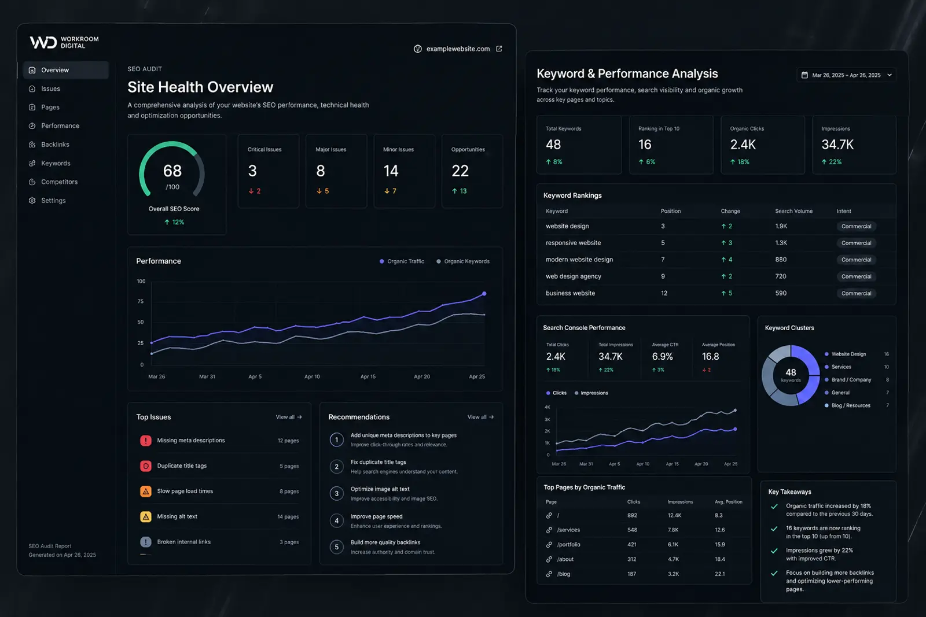Screen dimensions: 926x617
Task: Click the link icon for /about page
Action: pos(549,559)
